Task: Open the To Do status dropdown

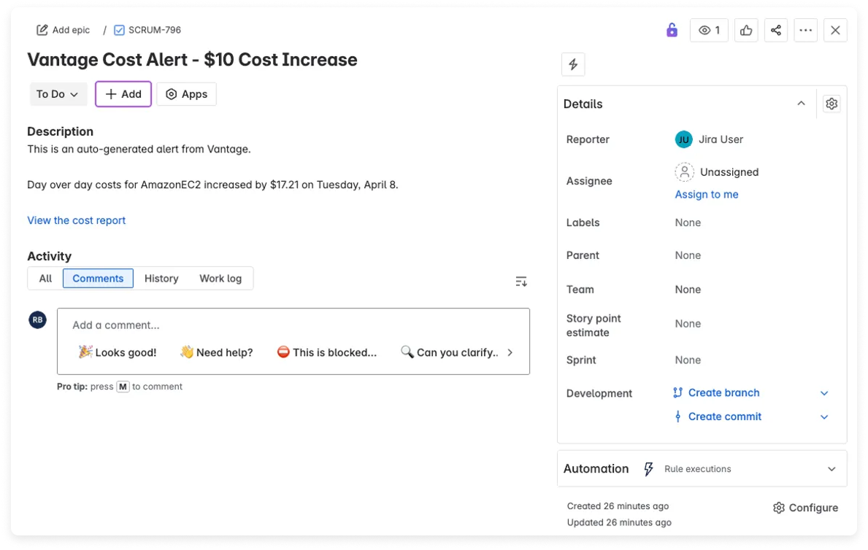Action: [58, 94]
